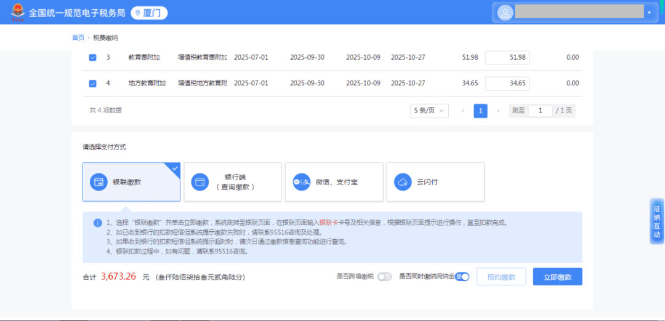The image size is (665, 321).
Task: Select the 银行端 wallet icon
Action: click(x=199, y=182)
